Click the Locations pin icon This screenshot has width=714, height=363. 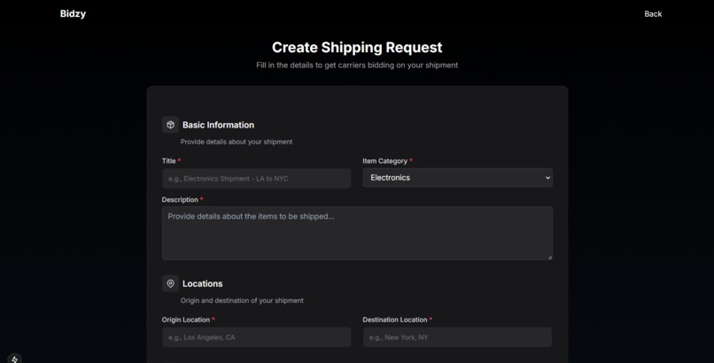pos(170,283)
